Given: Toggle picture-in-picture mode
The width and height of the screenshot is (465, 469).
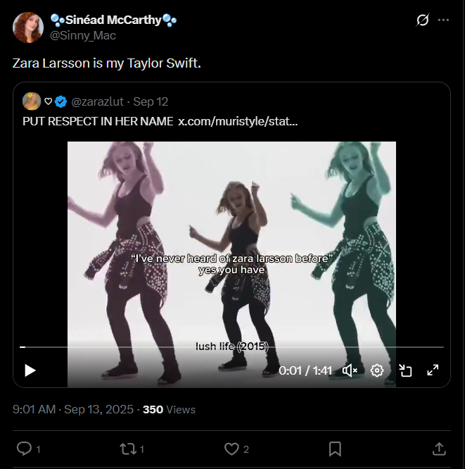Looking at the screenshot, I should pyautogui.click(x=405, y=370).
